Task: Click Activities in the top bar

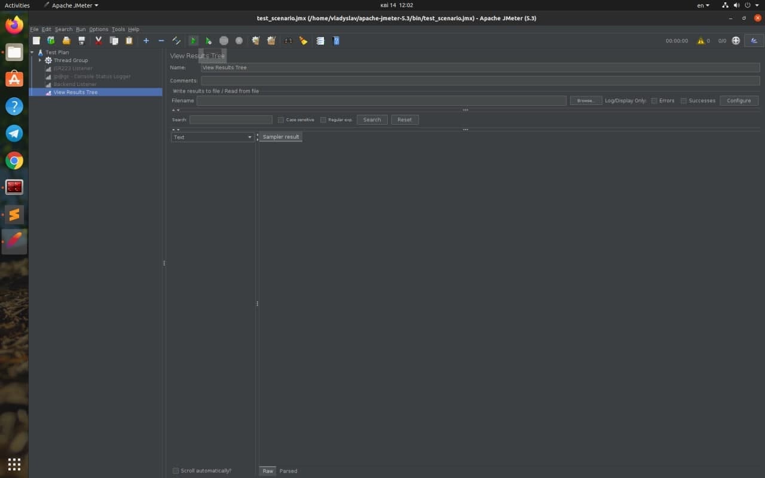Action: 17,5
